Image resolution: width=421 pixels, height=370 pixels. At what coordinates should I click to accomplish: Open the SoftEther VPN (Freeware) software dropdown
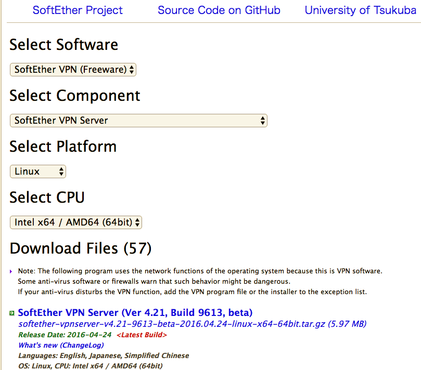[x=73, y=70]
